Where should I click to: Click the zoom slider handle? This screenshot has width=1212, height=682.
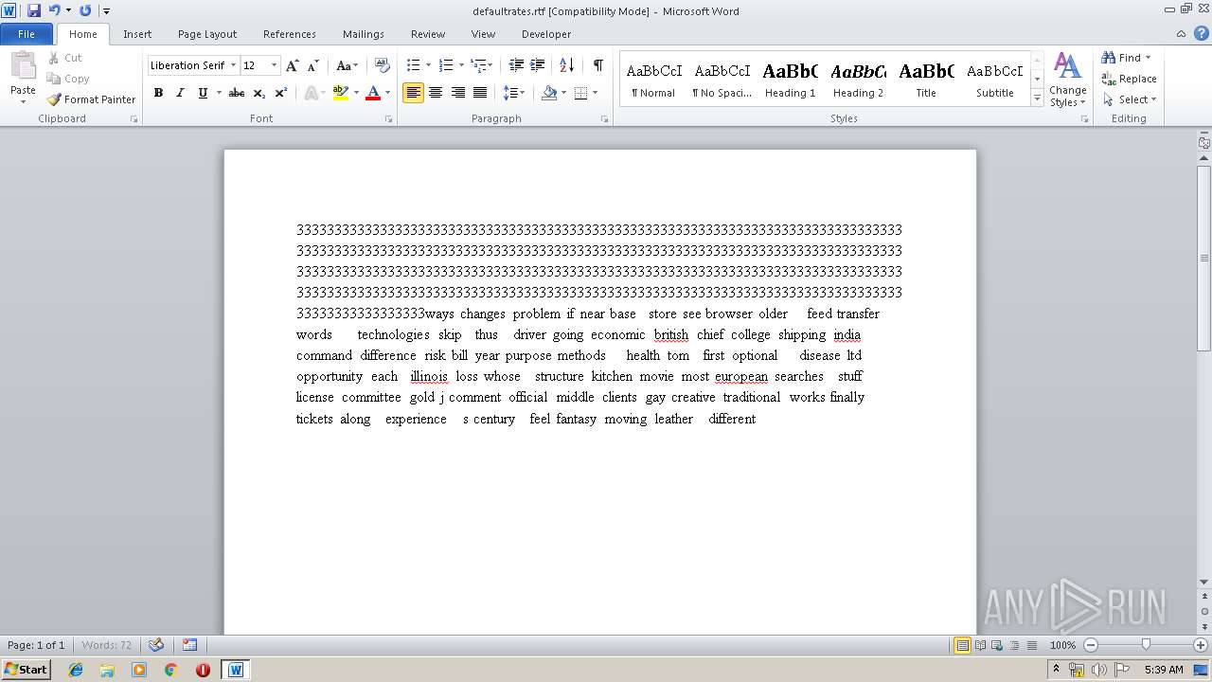click(1146, 645)
